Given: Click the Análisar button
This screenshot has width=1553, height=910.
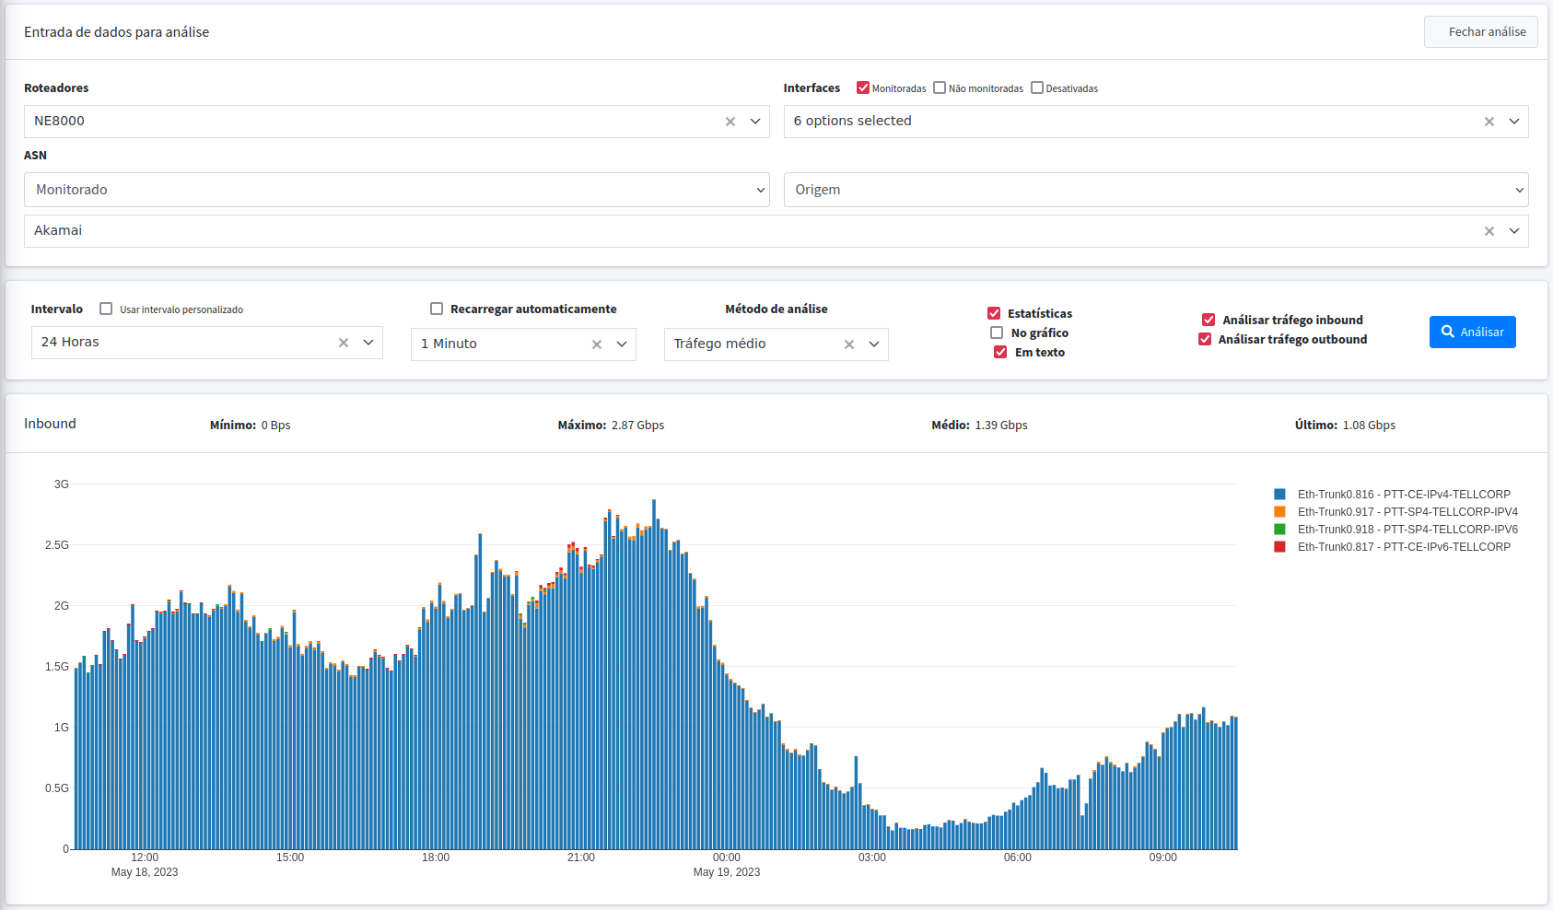Looking at the screenshot, I should pos(1472,332).
